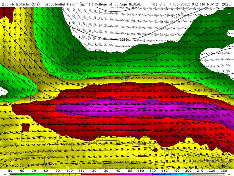The image size is (234, 176).
Task: Click the 'College of DuPage NEXLAB' label
Action: click(x=118, y=4)
